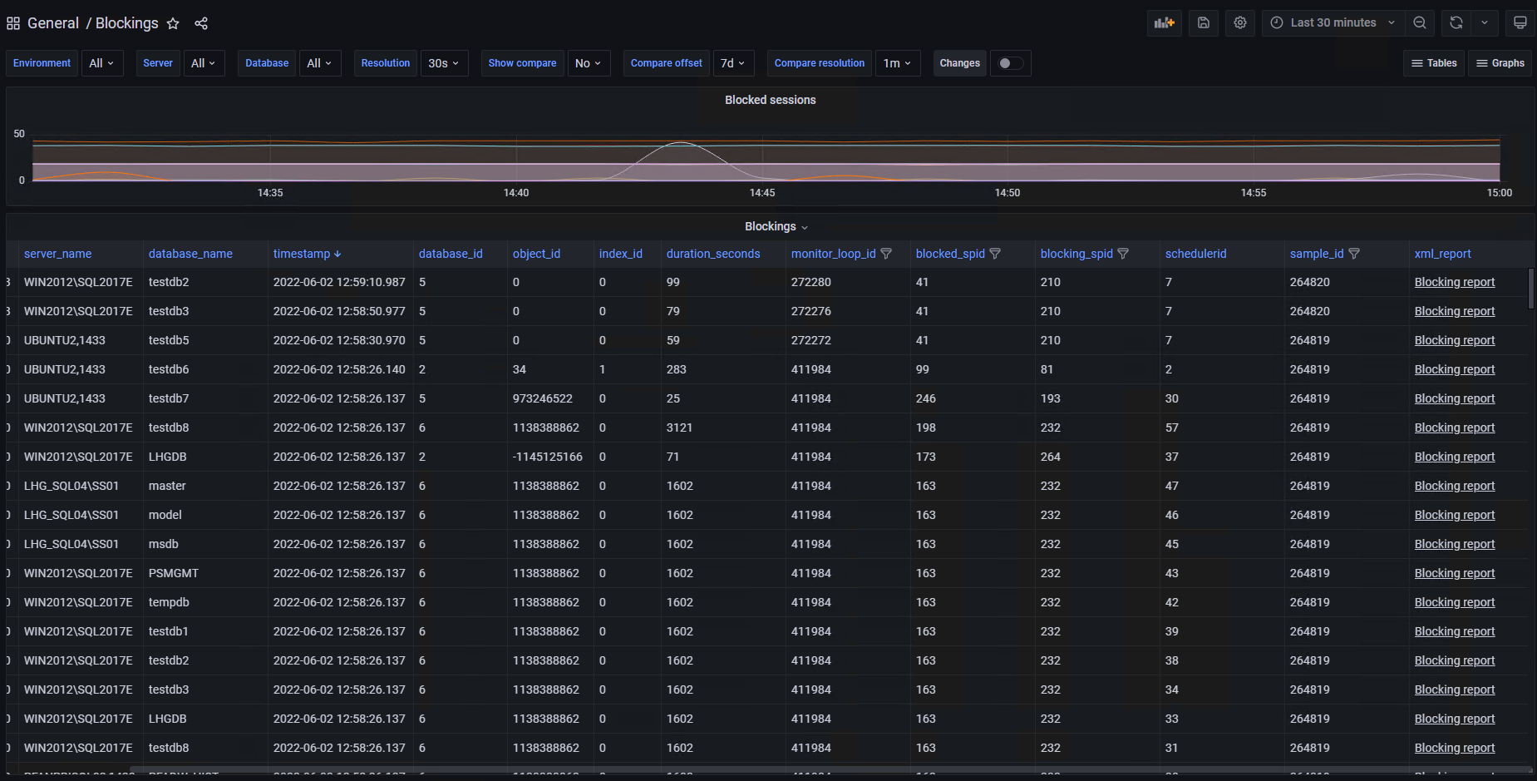Zoom out the time range with the magnifier
Viewport: 1537px width, 781px height.
click(1420, 22)
